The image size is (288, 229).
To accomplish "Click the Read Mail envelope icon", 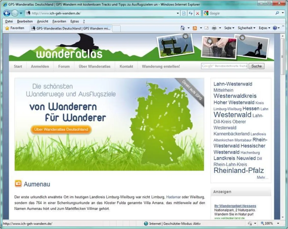I will 207,28.
